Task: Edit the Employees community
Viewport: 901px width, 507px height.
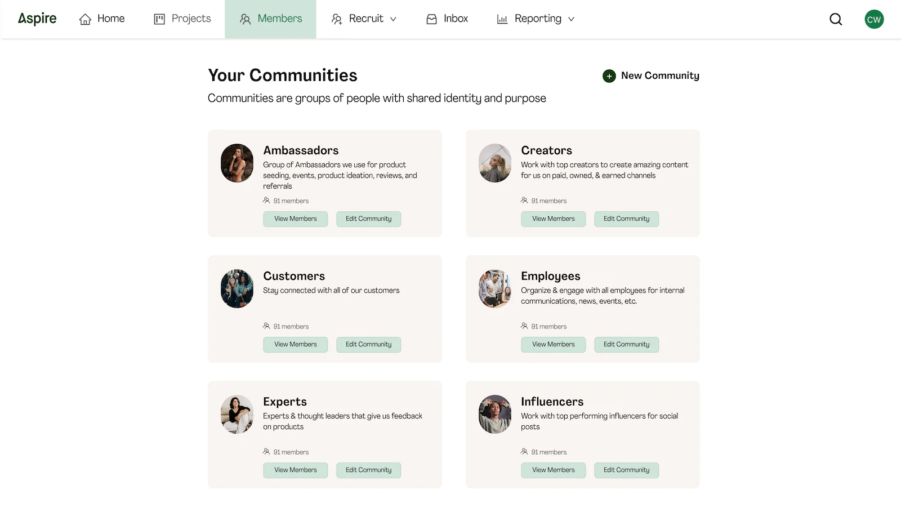Action: [x=626, y=344]
